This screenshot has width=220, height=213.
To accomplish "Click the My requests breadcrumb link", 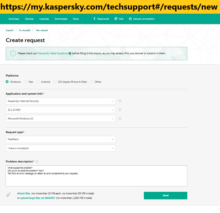I will pyautogui.click(x=25, y=30).
